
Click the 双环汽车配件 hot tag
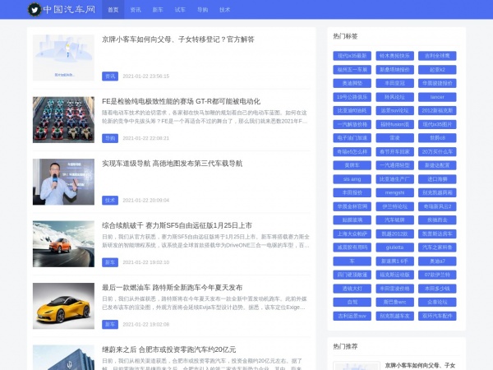coord(437,316)
